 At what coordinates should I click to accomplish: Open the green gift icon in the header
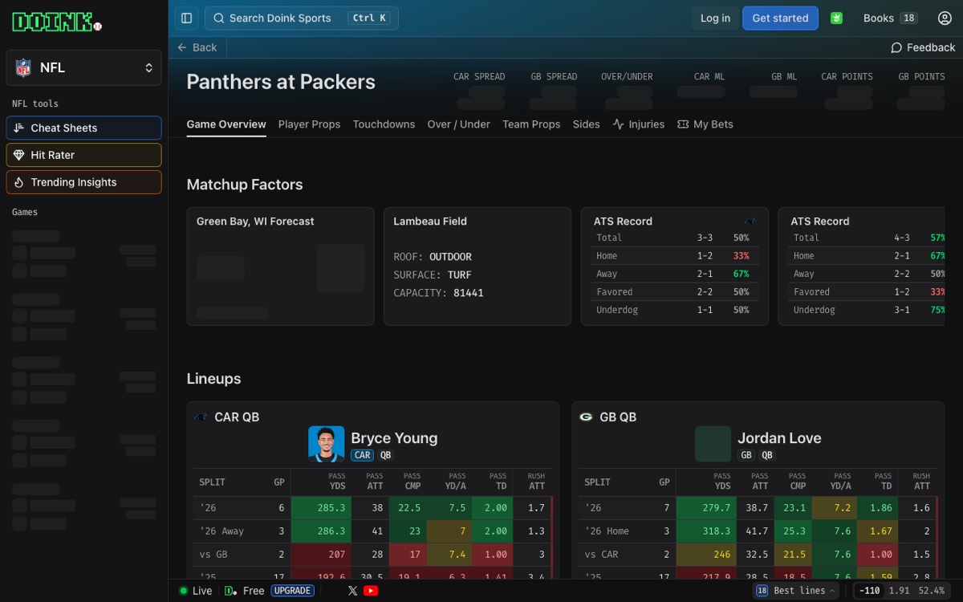click(x=836, y=18)
